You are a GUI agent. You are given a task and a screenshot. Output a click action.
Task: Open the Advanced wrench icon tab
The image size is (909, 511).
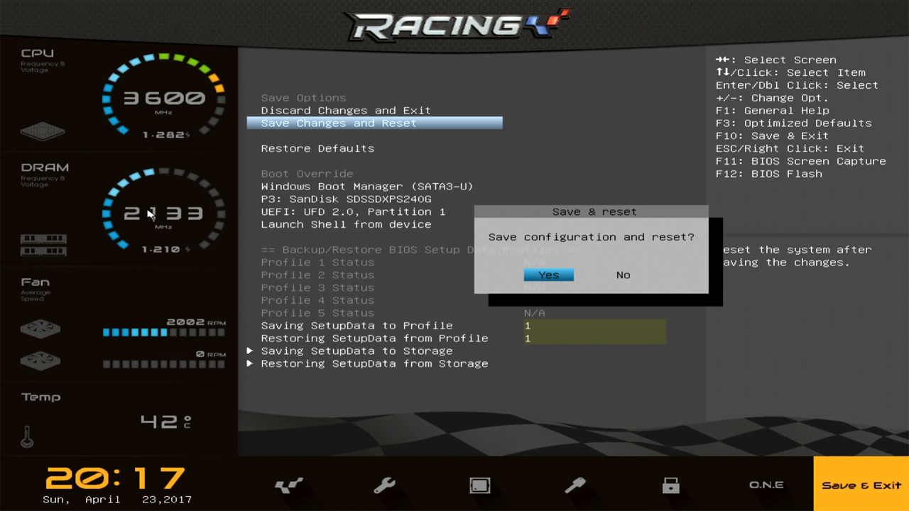(384, 485)
